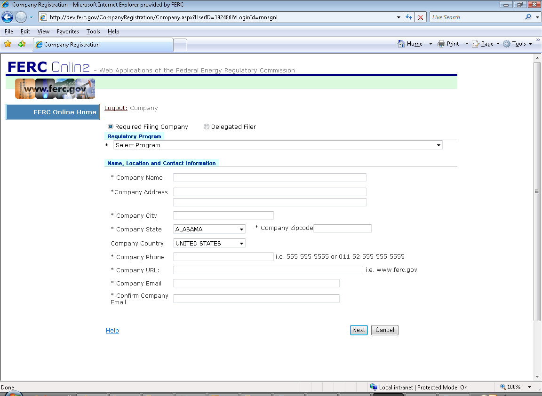This screenshot has width=542, height=396.
Task: Select the Company Registration tab
Action: (103, 45)
